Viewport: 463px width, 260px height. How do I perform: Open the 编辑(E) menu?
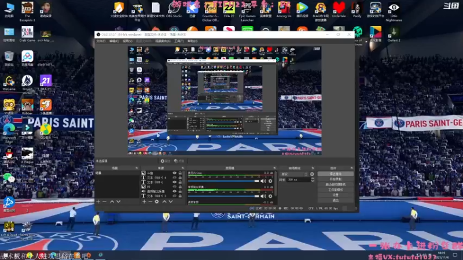point(114,41)
